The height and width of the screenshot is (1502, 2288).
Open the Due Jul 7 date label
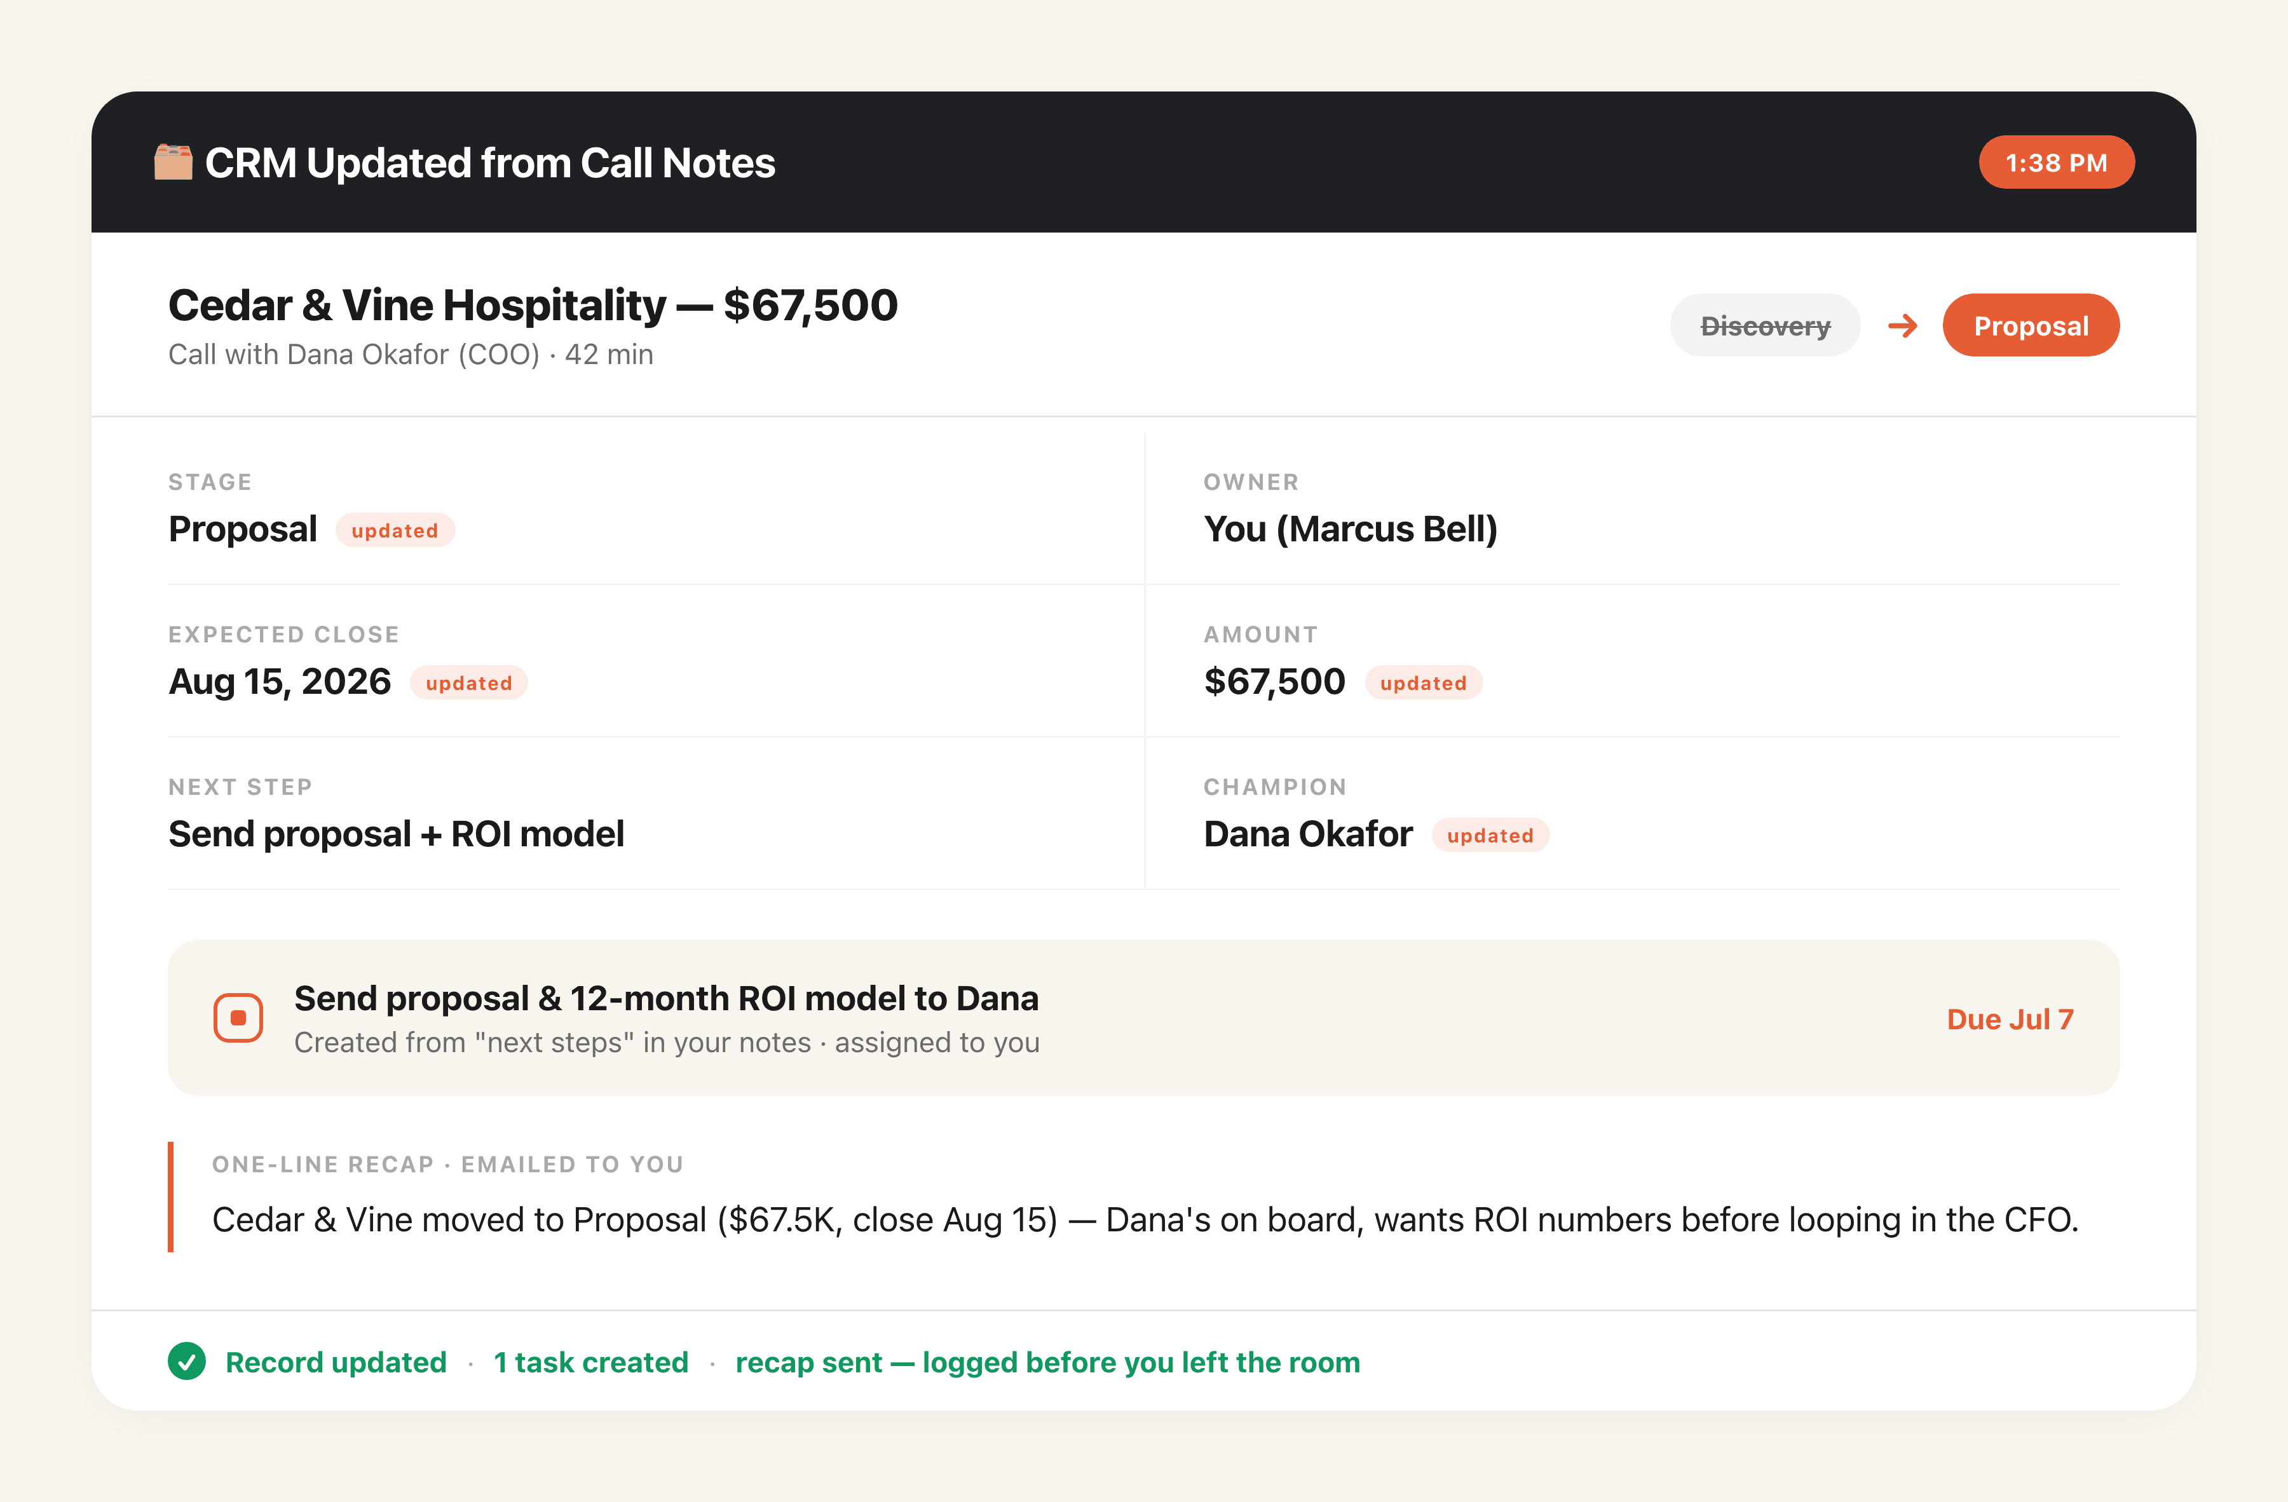click(2010, 1018)
